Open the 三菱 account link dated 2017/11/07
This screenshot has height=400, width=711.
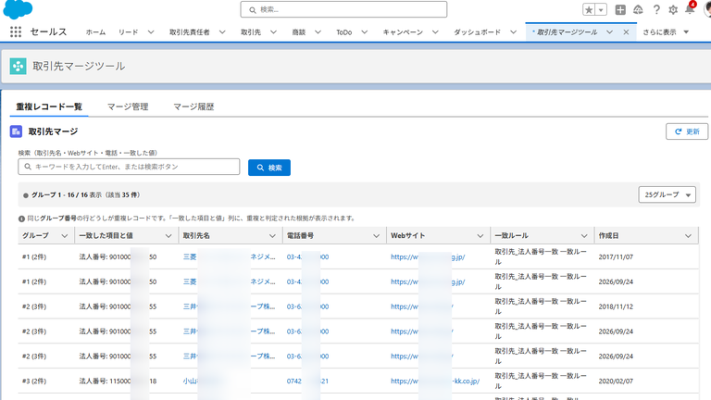point(229,256)
